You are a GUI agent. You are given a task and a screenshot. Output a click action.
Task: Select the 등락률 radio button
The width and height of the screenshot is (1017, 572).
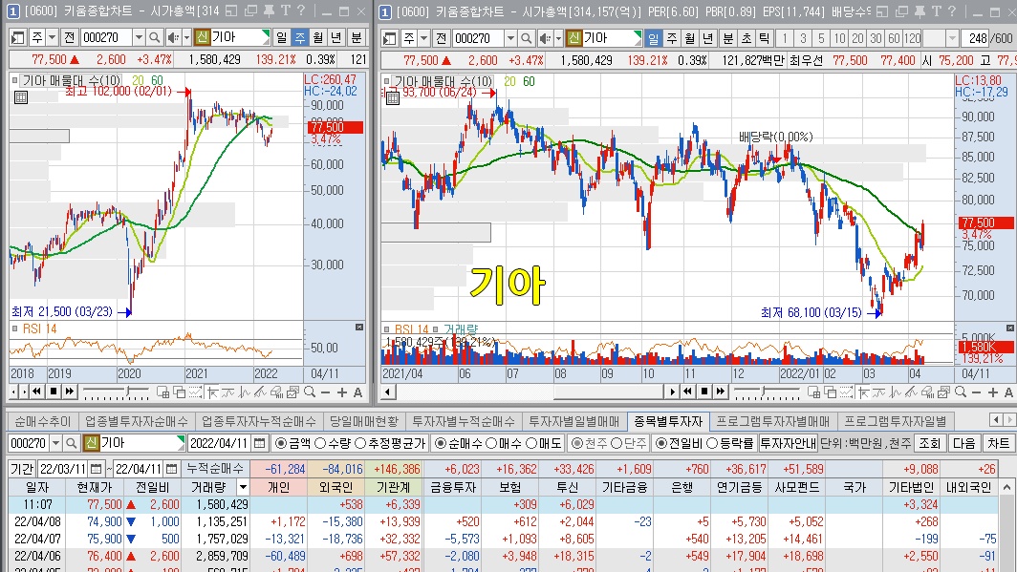711,443
